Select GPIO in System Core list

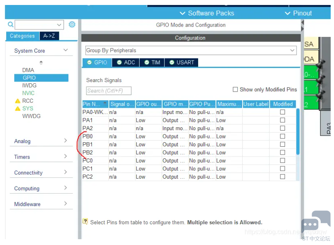[x=41, y=78]
